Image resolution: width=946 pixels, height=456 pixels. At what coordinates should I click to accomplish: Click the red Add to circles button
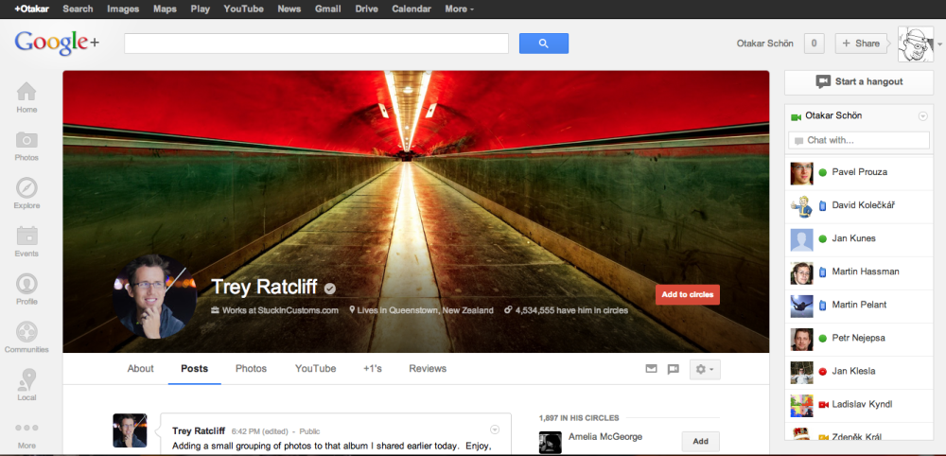(x=688, y=294)
